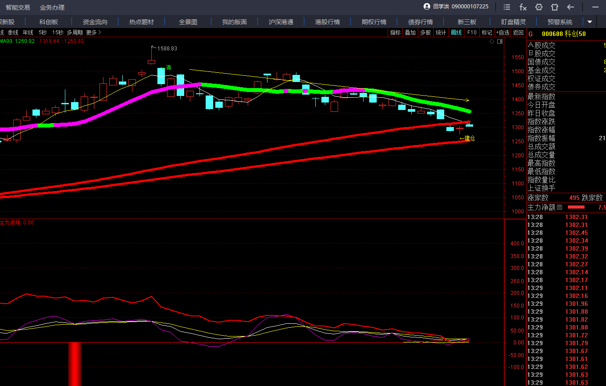
Task: Open the skin (shirt) theme icon
Action: [555, 7]
